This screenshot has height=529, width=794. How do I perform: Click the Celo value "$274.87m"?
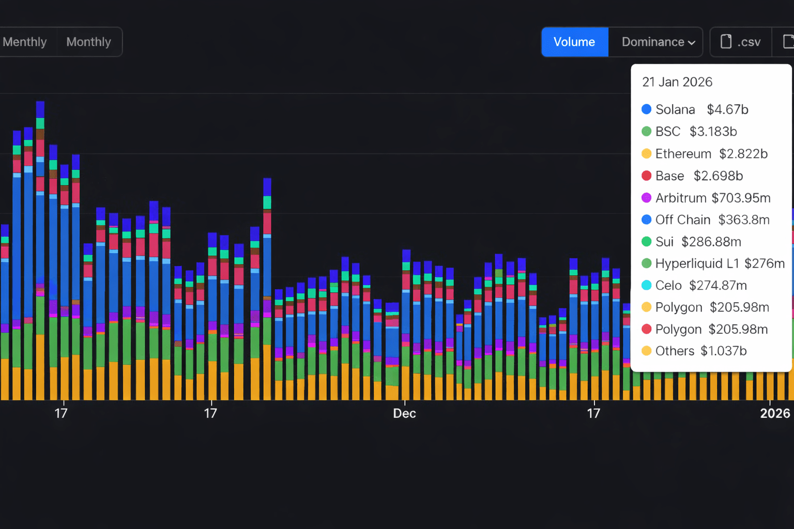click(x=718, y=285)
